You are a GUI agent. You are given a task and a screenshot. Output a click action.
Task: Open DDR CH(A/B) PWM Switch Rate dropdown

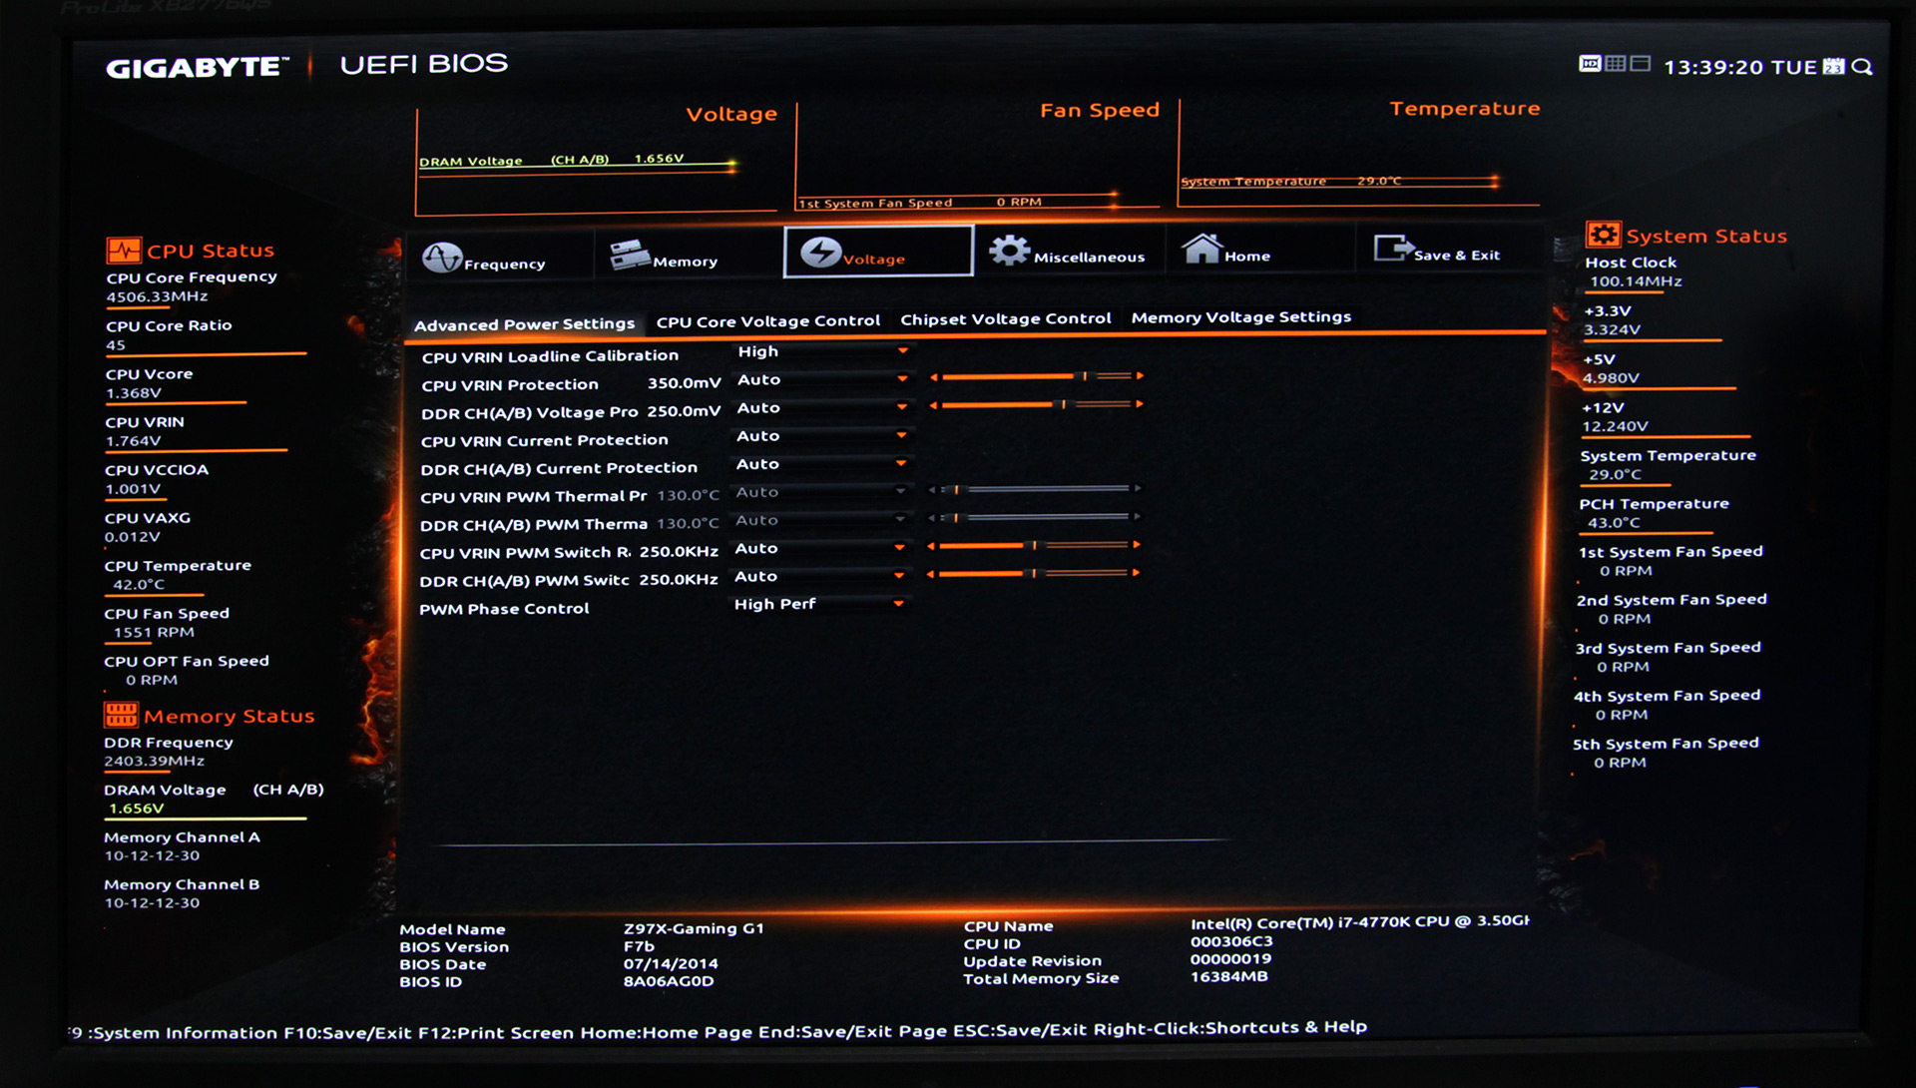820,576
